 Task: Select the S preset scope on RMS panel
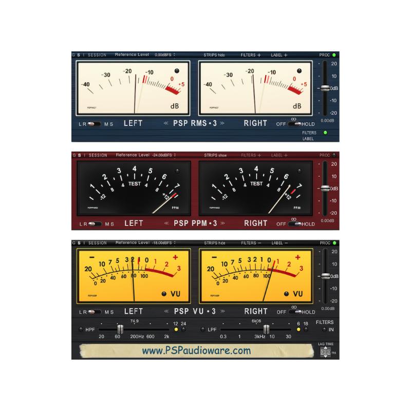coord(79,55)
